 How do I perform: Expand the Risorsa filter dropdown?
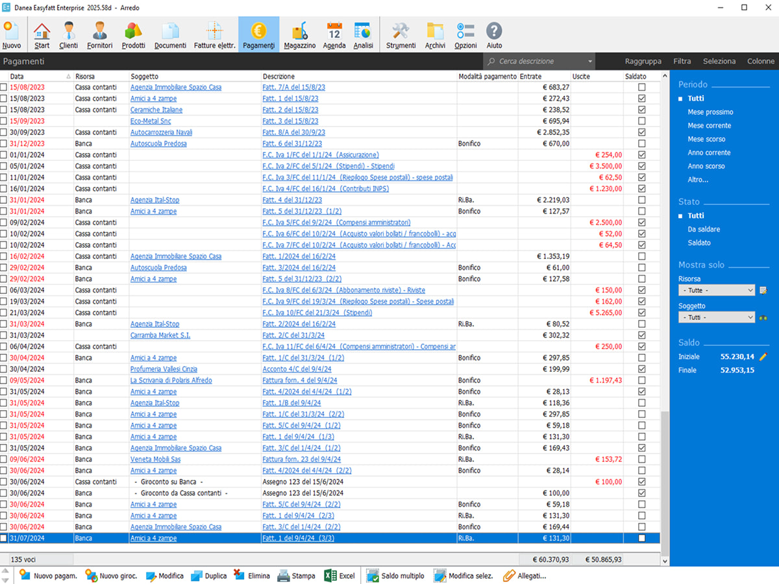click(750, 291)
